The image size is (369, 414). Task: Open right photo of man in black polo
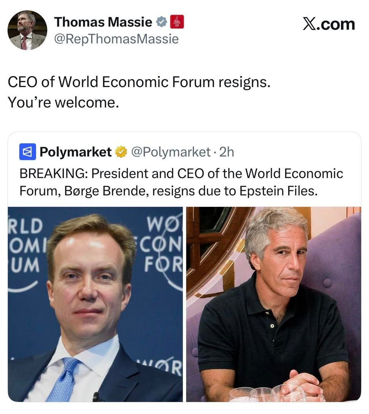pos(273,304)
